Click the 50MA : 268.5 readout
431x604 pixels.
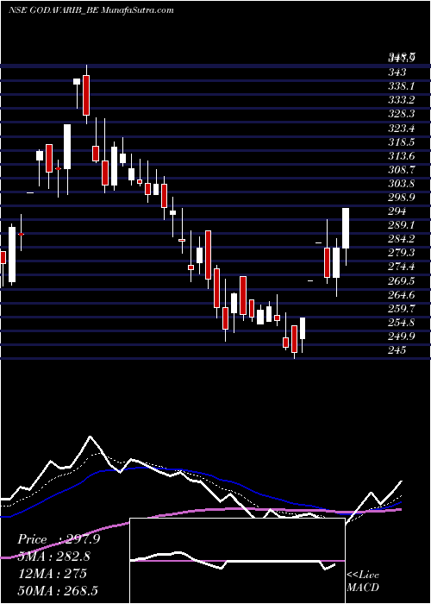coord(58,590)
